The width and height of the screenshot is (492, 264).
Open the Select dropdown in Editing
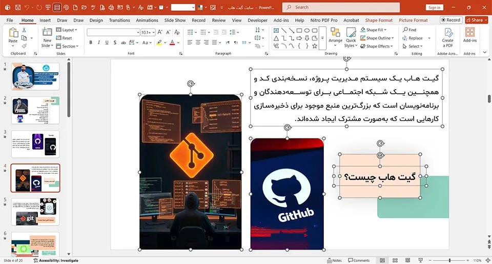pos(413,46)
